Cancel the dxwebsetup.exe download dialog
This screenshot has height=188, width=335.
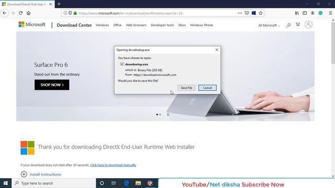click(x=207, y=88)
